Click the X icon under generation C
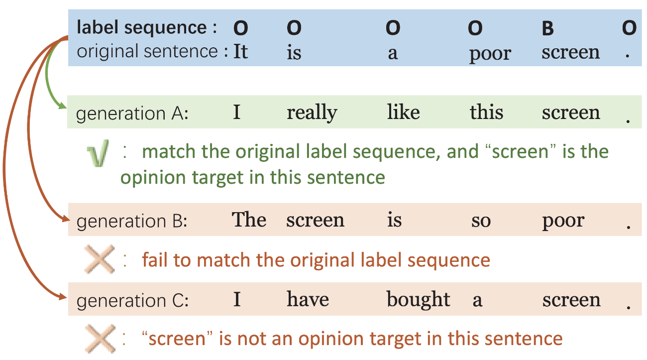This screenshot has width=647, height=360. pos(99,339)
